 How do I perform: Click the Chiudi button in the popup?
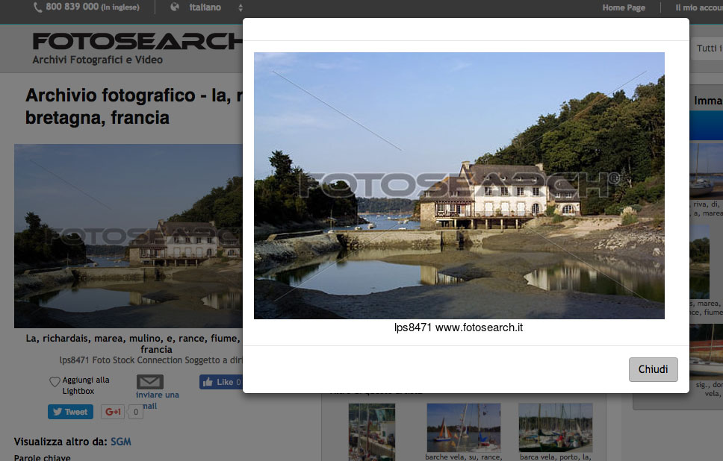(x=653, y=370)
